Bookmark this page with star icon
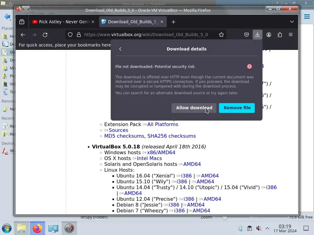 221,35
